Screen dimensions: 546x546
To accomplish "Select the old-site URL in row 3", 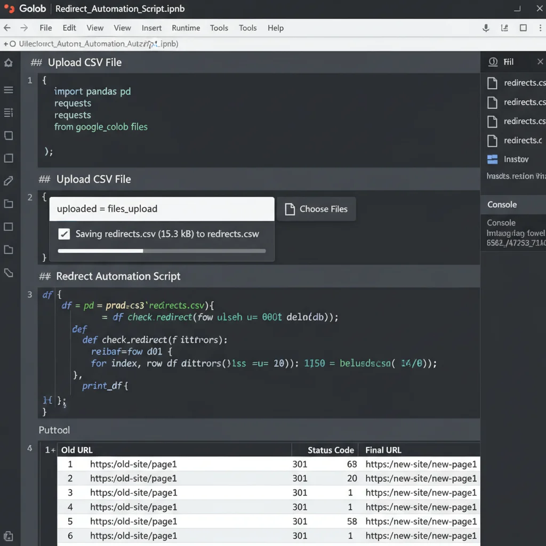I will click(x=134, y=493).
